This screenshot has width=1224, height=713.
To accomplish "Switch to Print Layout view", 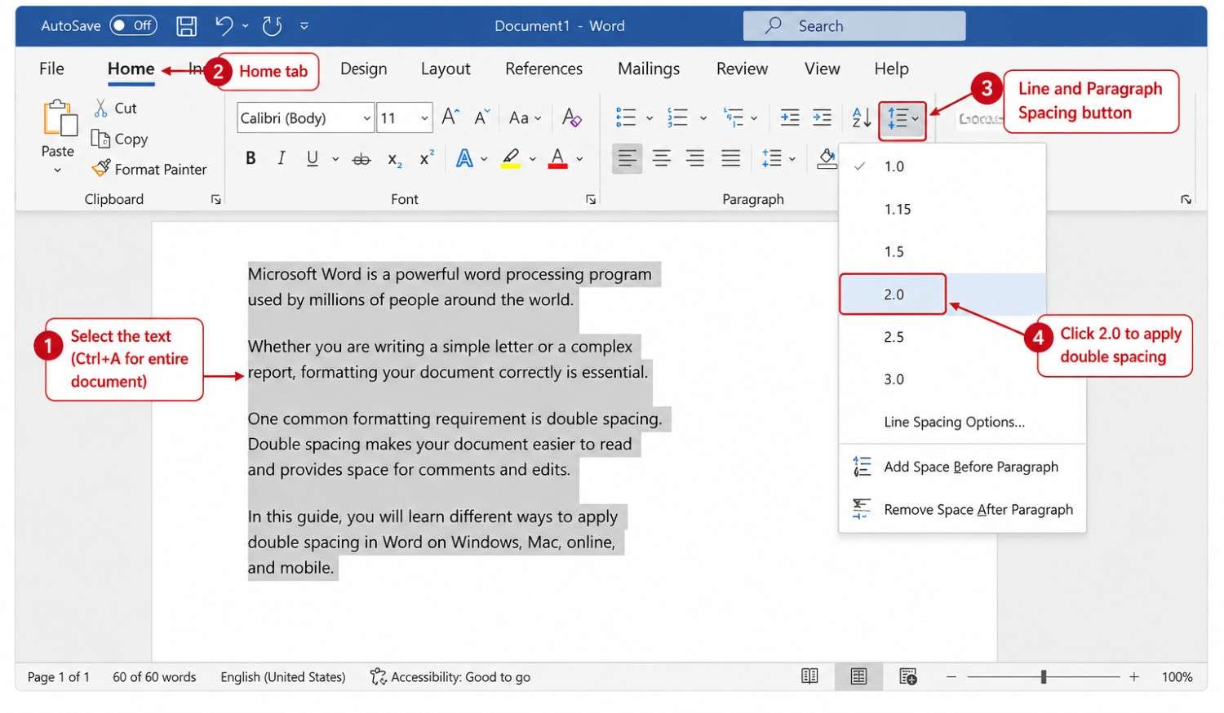I will tap(858, 676).
